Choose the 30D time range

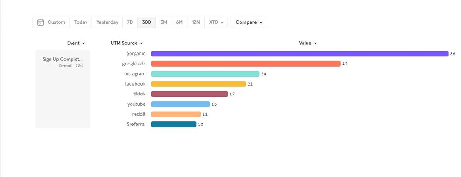pyautogui.click(x=146, y=22)
